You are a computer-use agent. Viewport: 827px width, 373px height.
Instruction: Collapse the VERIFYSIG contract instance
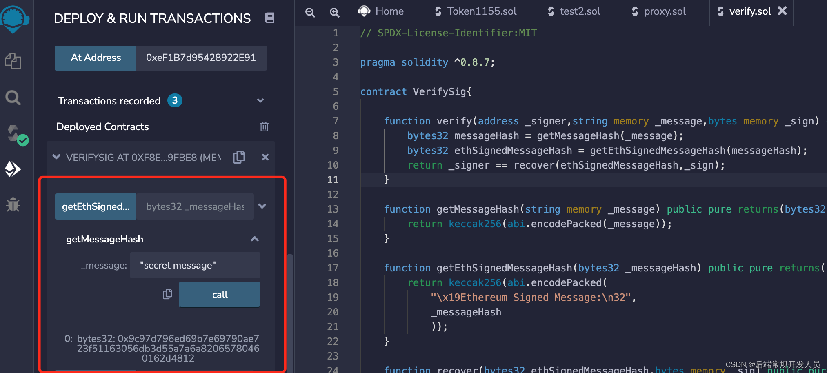pos(57,157)
